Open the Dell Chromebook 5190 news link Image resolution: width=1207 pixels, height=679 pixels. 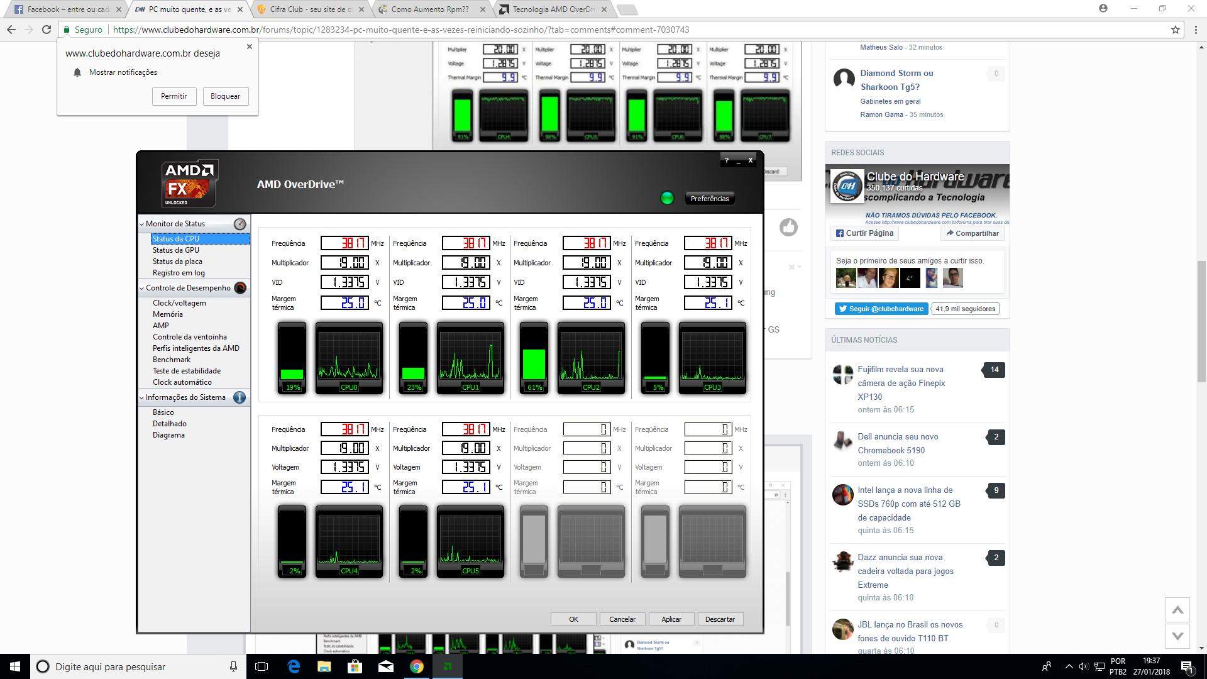(x=898, y=443)
